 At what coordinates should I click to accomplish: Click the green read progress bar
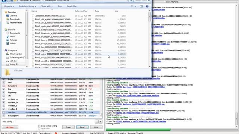138,130
